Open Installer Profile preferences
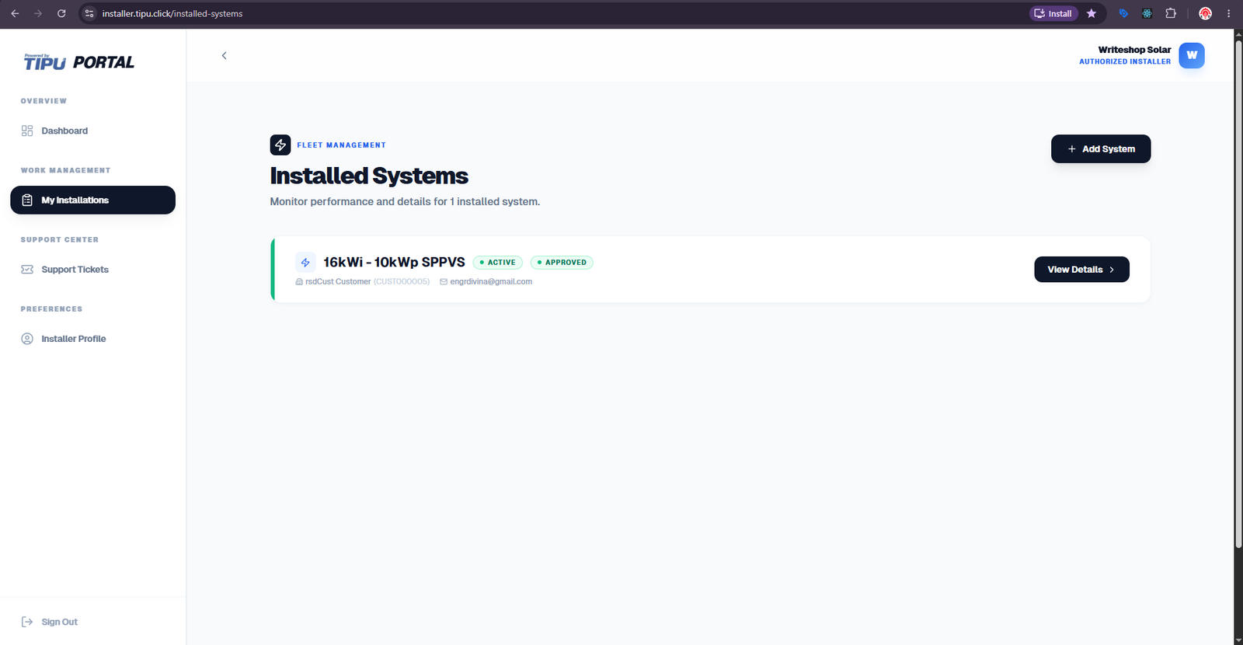Viewport: 1243px width, 645px height. point(92,339)
